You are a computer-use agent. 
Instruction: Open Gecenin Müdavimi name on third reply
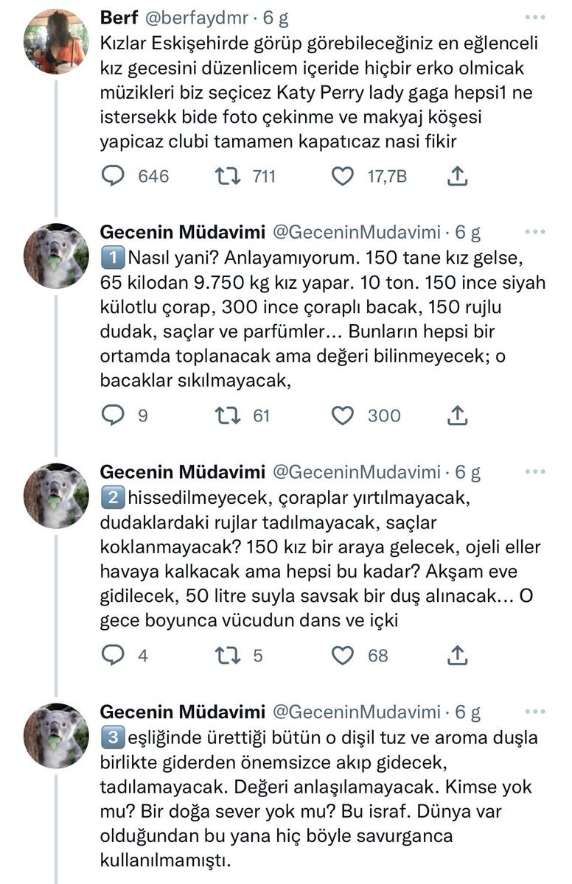[x=182, y=712]
